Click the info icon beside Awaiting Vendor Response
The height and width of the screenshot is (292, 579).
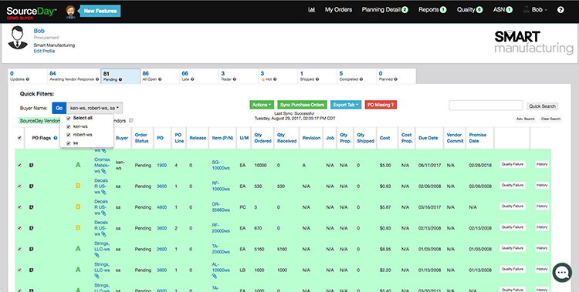click(x=97, y=79)
